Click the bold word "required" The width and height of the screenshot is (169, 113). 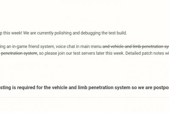coord(26,88)
